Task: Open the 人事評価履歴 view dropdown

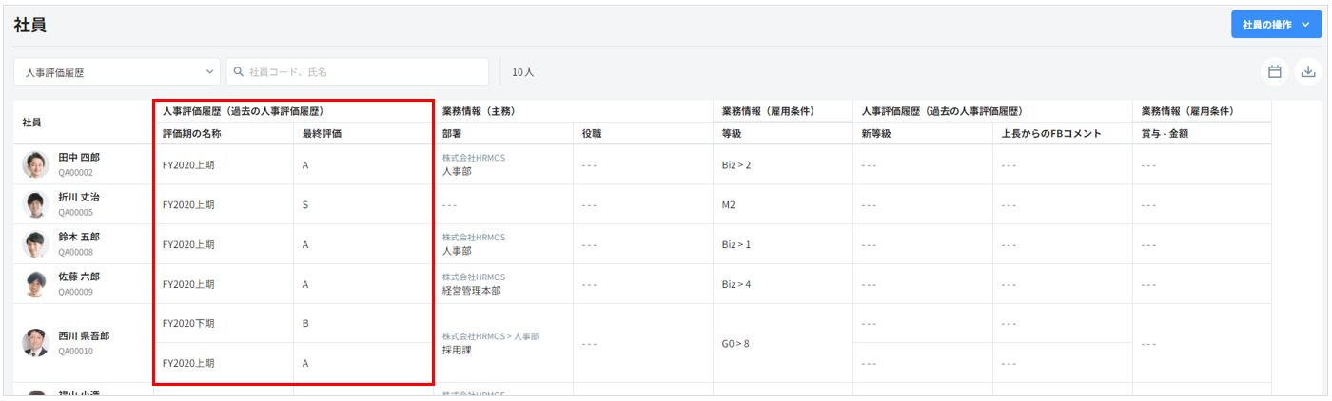Action: tap(117, 72)
